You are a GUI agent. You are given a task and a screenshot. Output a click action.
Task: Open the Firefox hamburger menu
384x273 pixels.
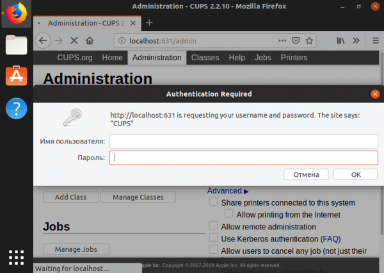[376, 41]
